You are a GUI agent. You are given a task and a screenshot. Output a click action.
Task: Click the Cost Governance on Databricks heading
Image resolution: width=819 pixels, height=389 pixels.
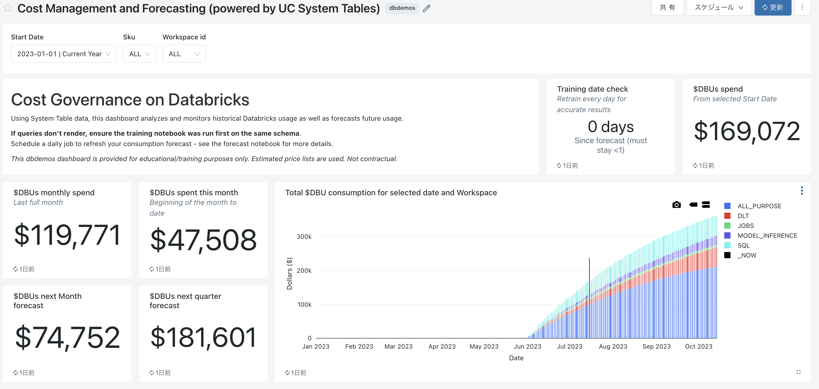[x=130, y=99]
